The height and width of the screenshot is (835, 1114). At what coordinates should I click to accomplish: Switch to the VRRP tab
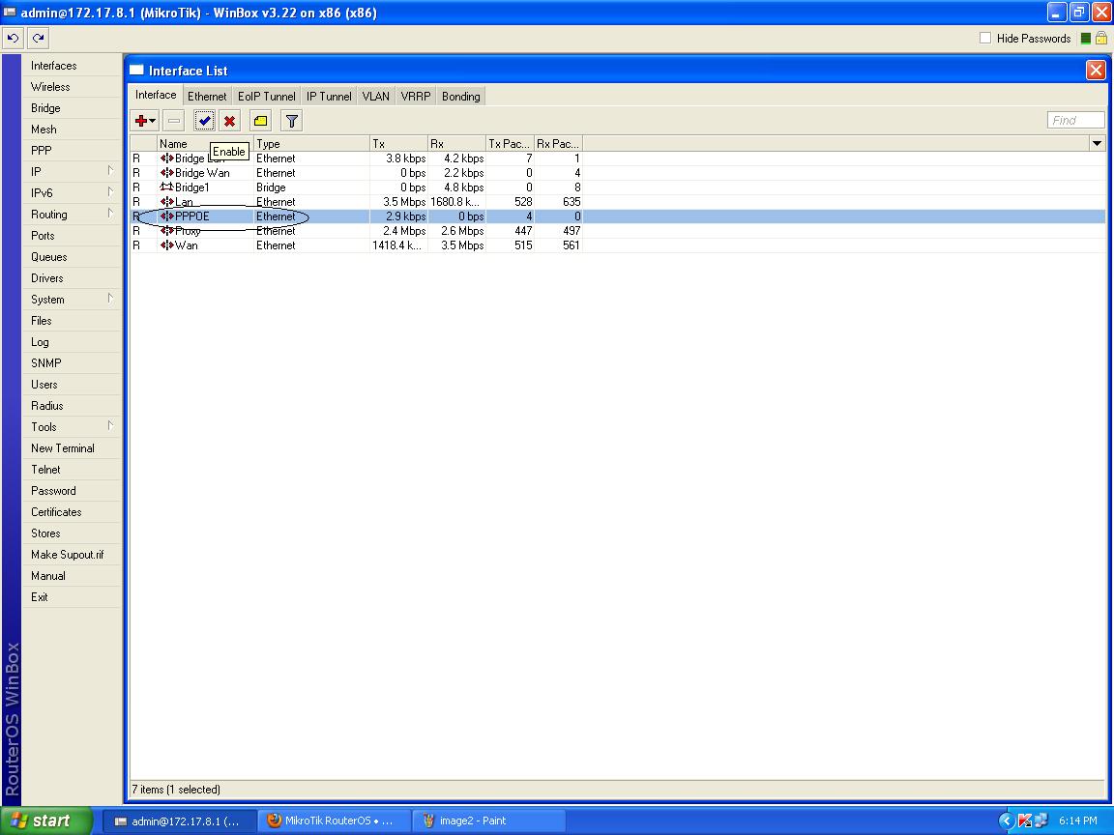(x=416, y=96)
